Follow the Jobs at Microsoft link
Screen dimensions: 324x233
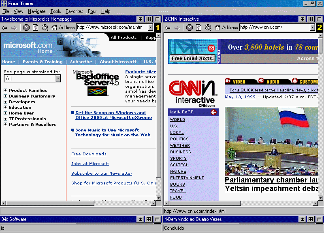(90, 164)
